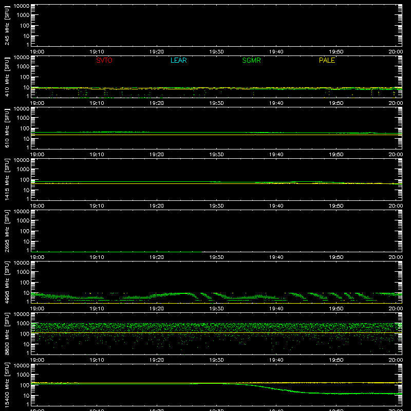This screenshot has height=411, width=411.
Task: Click 19:40 time label under 2695 MHz panel
Action: [276, 257]
